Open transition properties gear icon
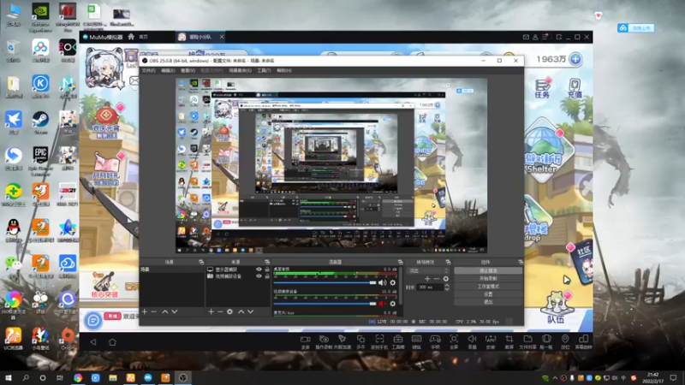The width and height of the screenshot is (685, 385). (445, 279)
